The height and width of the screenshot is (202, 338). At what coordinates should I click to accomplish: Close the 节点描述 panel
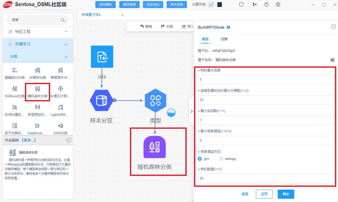tap(69, 140)
